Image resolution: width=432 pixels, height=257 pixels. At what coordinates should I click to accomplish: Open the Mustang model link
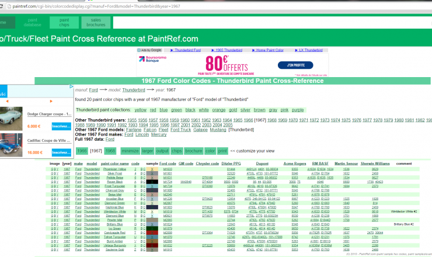(218, 130)
